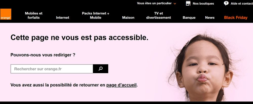The width and height of the screenshot is (253, 104).
Task: Click the Orange logo
Action: tap(6, 14)
